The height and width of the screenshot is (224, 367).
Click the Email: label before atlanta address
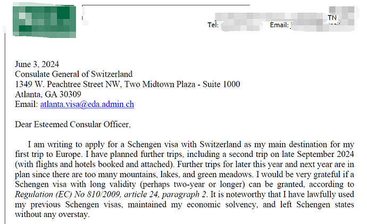[26, 104]
